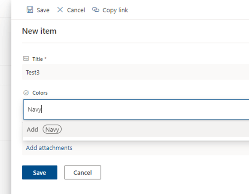Click the floppy disk Save icon
The width and height of the screenshot is (249, 194).
(30, 10)
